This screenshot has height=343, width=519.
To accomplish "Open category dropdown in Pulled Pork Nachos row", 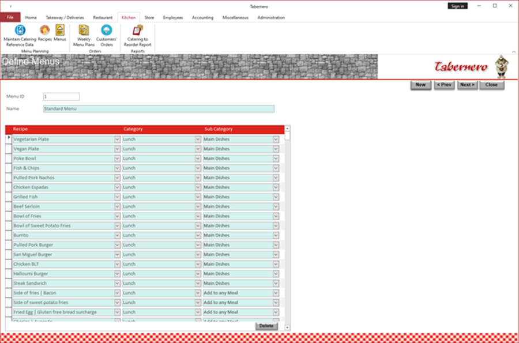I will [x=198, y=178].
